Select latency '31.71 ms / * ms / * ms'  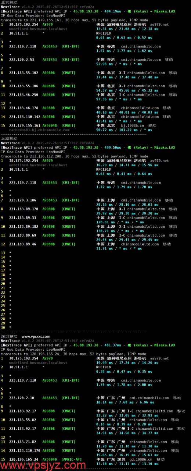[x=119, y=249]
